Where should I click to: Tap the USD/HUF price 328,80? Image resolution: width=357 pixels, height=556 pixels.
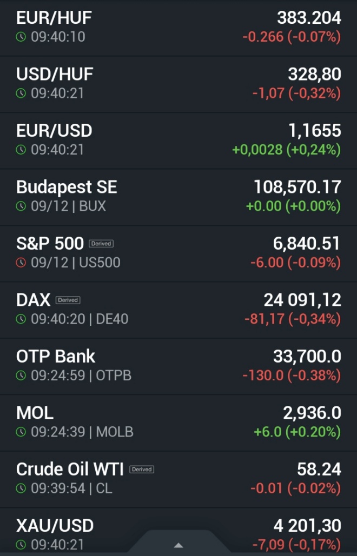point(314,74)
